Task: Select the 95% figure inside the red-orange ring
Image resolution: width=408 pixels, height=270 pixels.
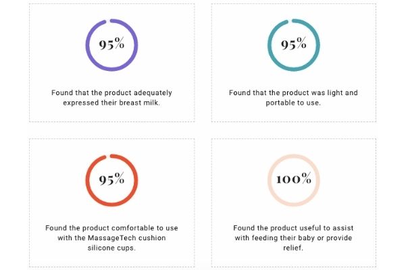Action: pos(112,180)
